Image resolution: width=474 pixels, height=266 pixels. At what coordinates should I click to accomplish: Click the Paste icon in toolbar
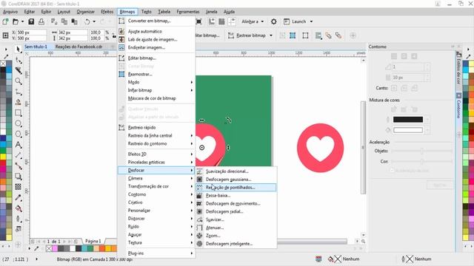point(74,21)
